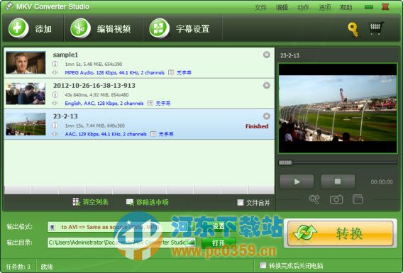Open English AAC audio track dropdown
403x273 pixels.
[x=104, y=104]
